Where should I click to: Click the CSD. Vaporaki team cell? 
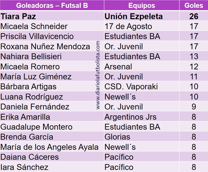pyautogui.click(x=142, y=87)
